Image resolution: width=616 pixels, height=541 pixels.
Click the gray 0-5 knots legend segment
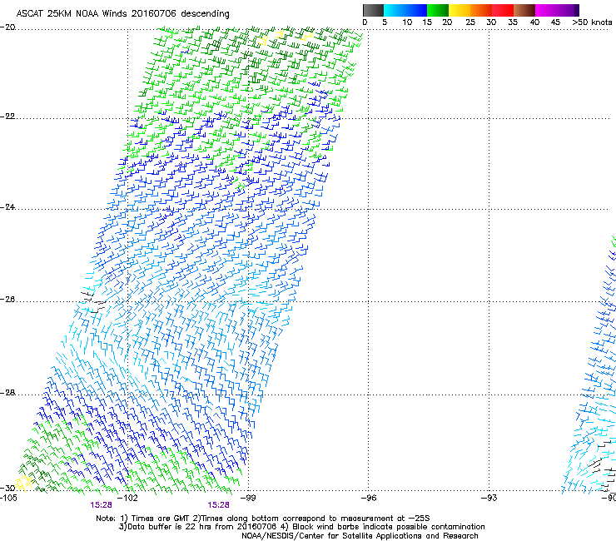(x=373, y=10)
